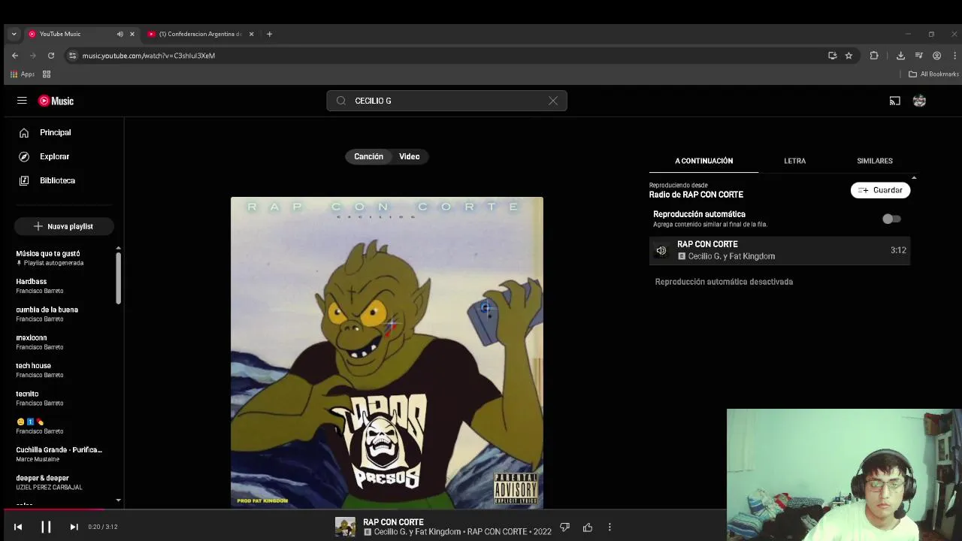This screenshot has height=541, width=962.
Task: Switch to Canción mode
Action: (x=368, y=156)
